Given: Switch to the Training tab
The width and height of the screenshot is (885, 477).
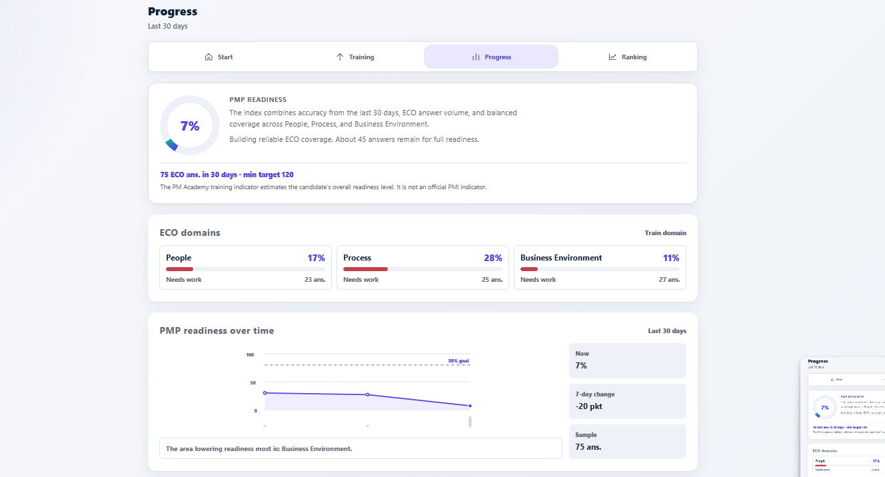Looking at the screenshot, I should click(355, 57).
